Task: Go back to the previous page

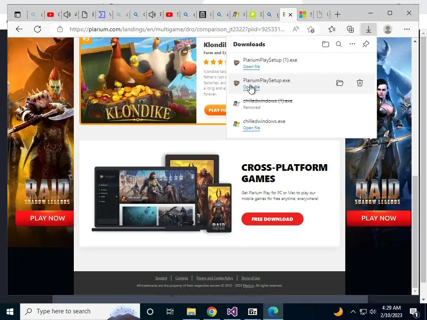Action: [x=19, y=29]
